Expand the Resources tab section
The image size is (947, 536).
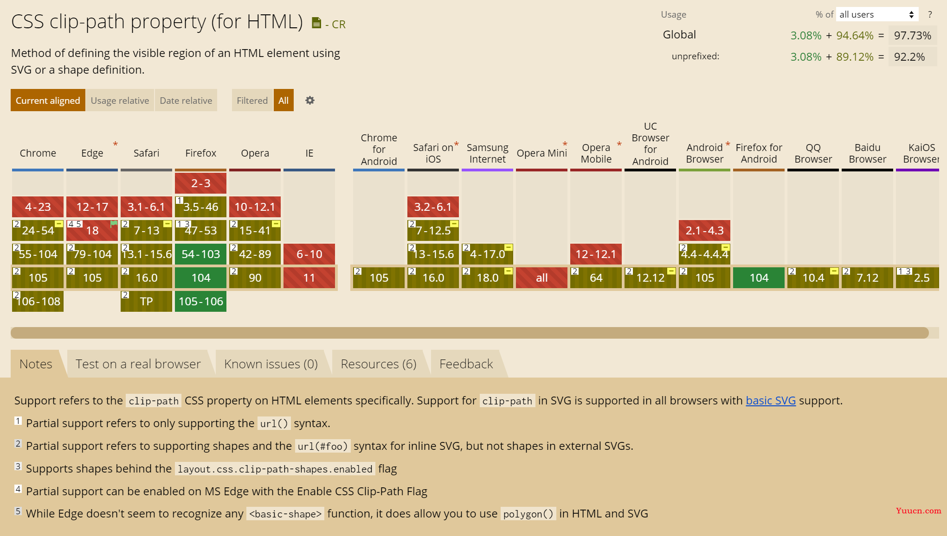pos(379,363)
